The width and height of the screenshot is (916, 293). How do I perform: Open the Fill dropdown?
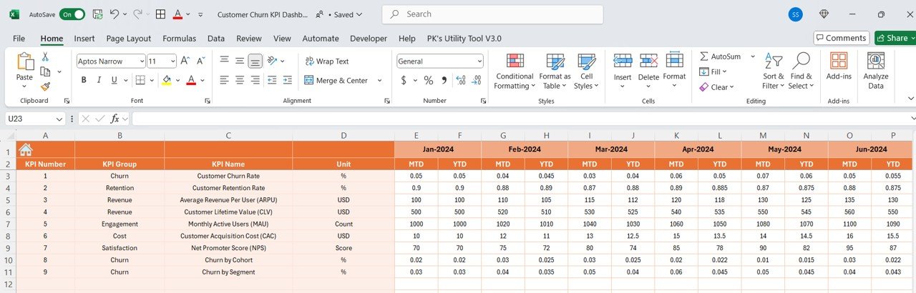coord(713,71)
